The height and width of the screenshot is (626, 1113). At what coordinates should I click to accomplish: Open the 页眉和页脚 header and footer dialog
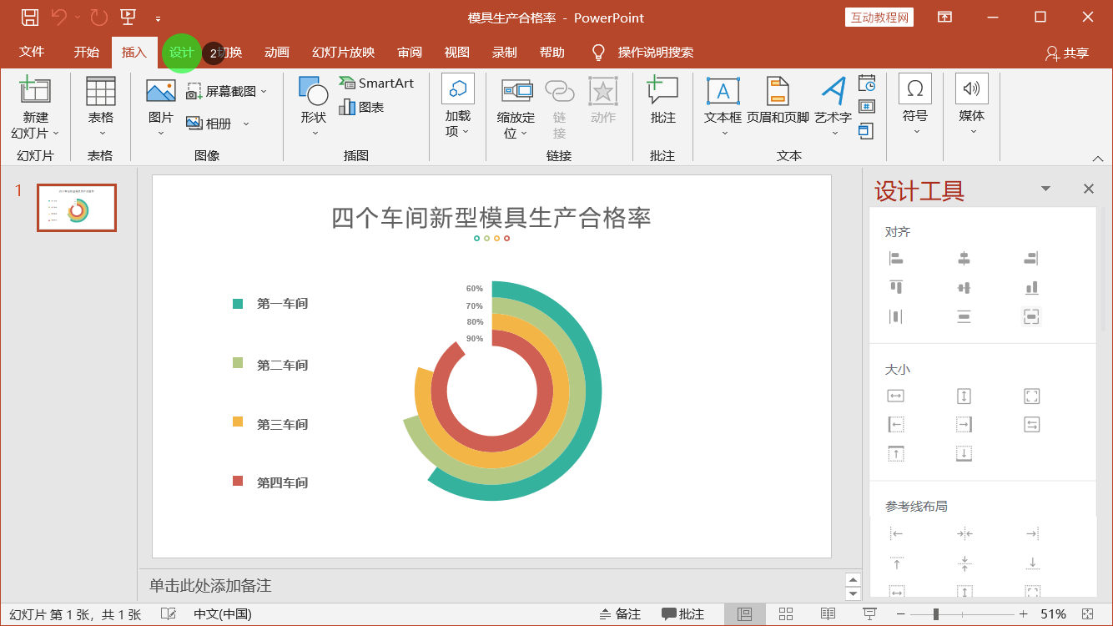tap(778, 101)
